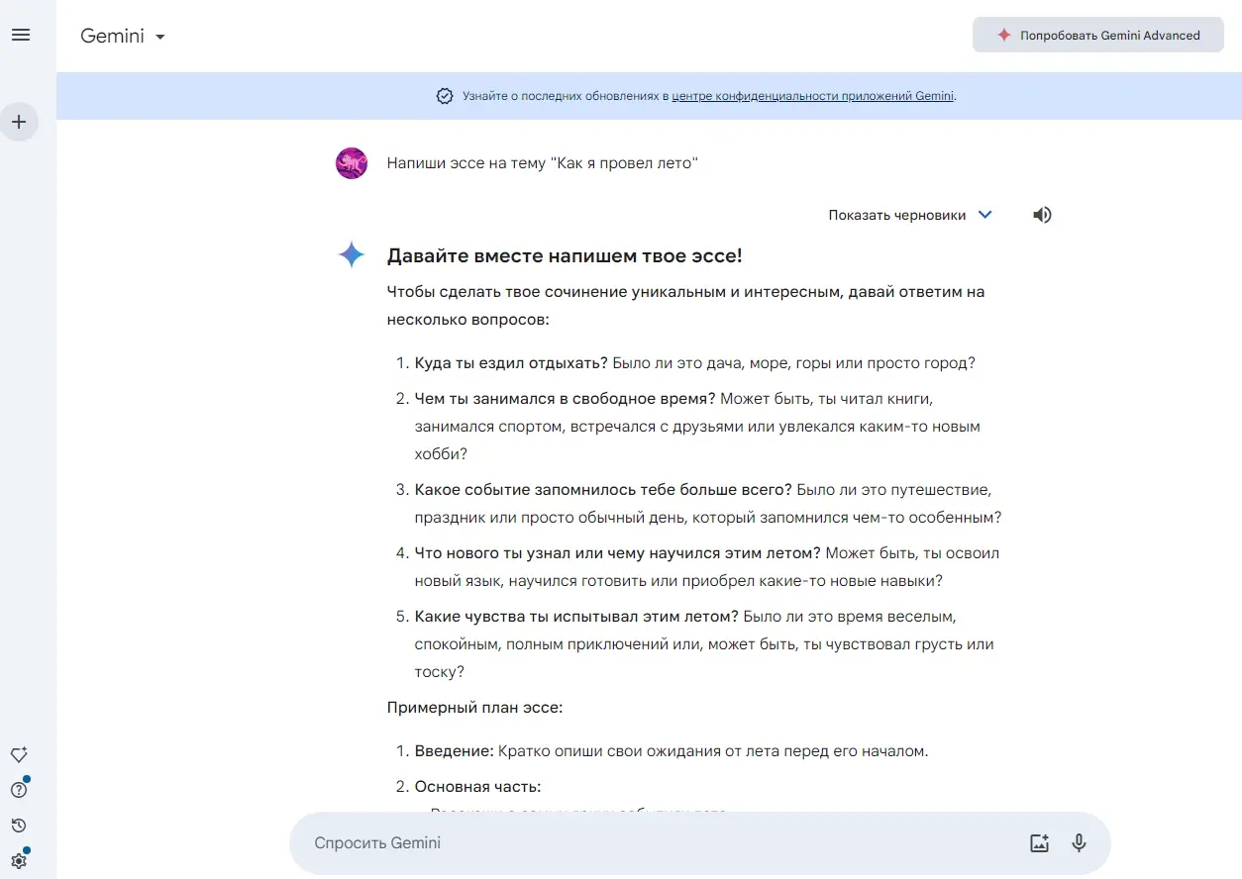Select the user prompt about summer essay
1242x879 pixels.
click(543, 162)
